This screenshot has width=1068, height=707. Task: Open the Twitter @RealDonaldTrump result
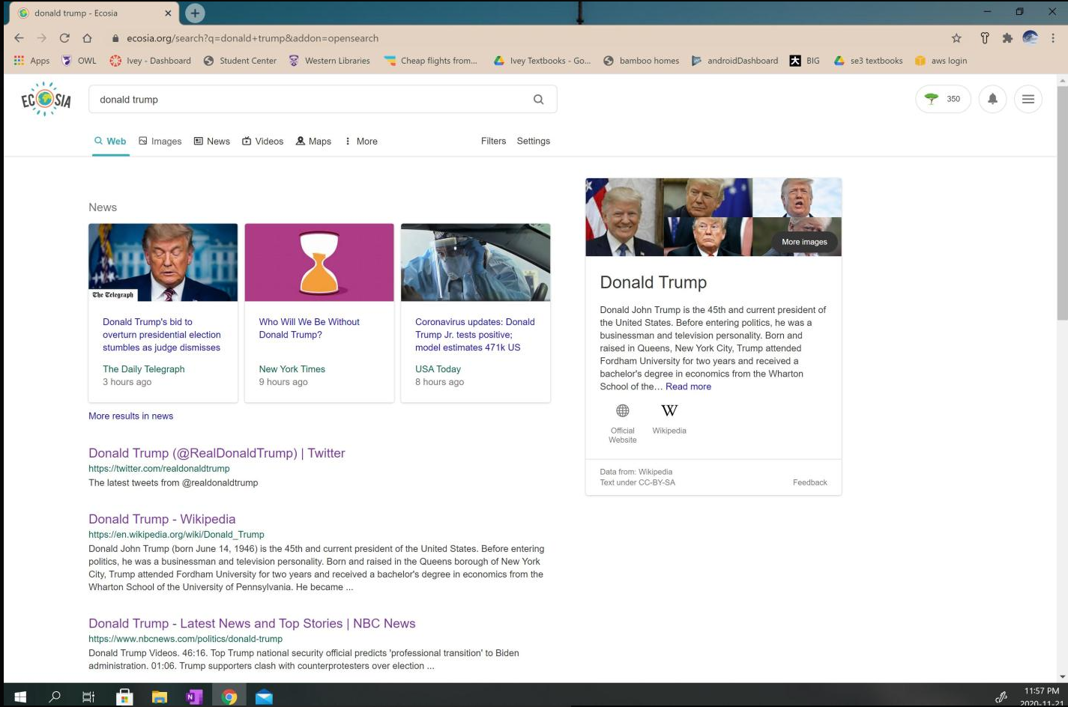217,453
